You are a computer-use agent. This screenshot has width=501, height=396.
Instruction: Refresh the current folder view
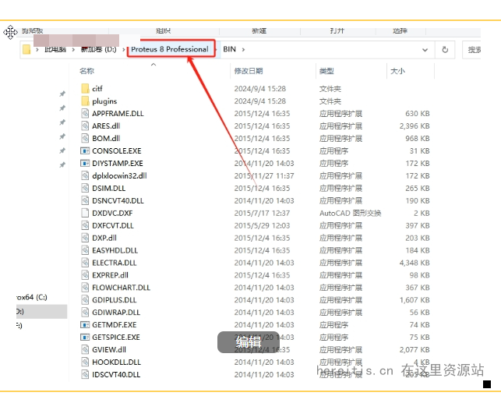445,50
